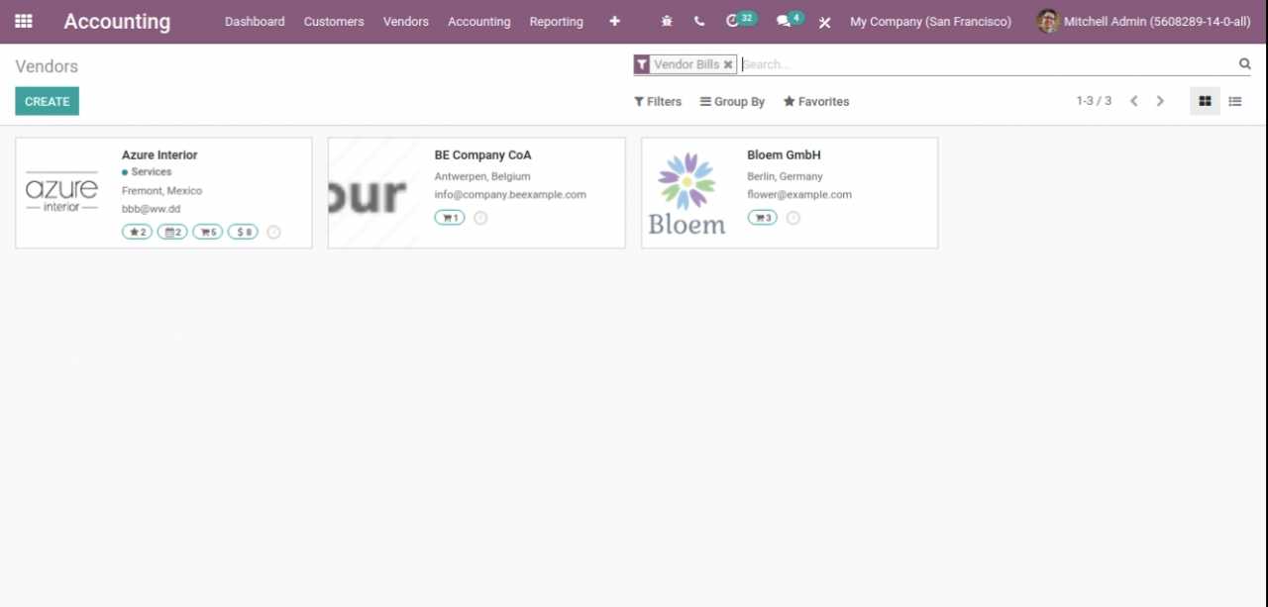Toggle the schedule activity clock on Bloem GmbH

pos(792,217)
